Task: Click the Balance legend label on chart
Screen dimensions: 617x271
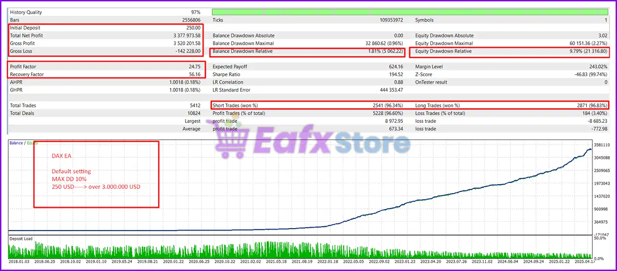Action: [16, 143]
